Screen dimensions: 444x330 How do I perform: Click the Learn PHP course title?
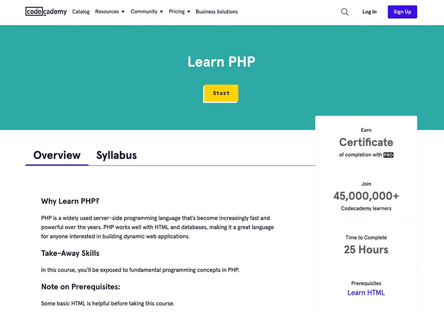click(x=222, y=62)
